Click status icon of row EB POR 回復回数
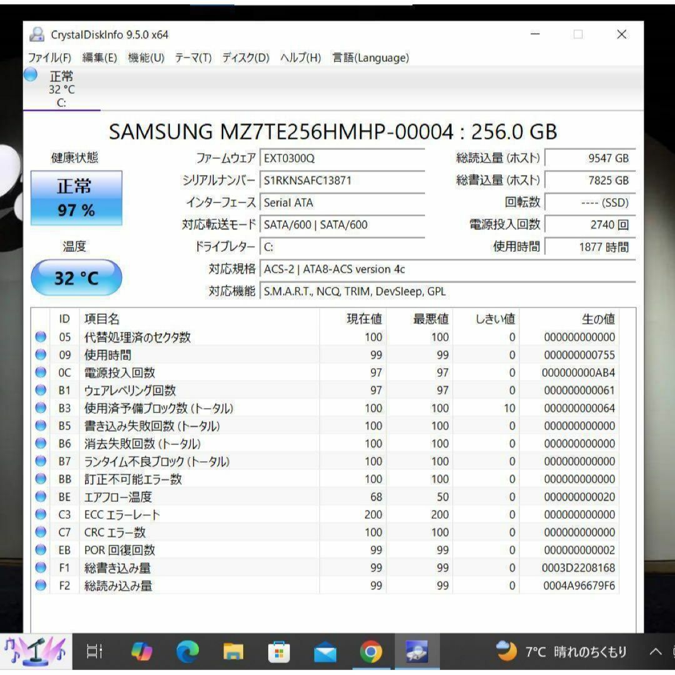The image size is (675, 675). pyautogui.click(x=41, y=550)
